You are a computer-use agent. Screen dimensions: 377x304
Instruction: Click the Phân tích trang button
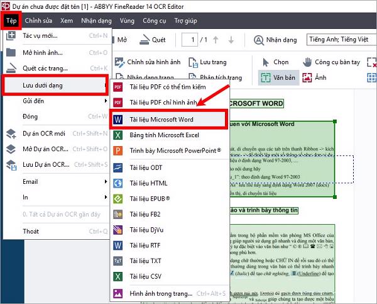(x=215, y=77)
